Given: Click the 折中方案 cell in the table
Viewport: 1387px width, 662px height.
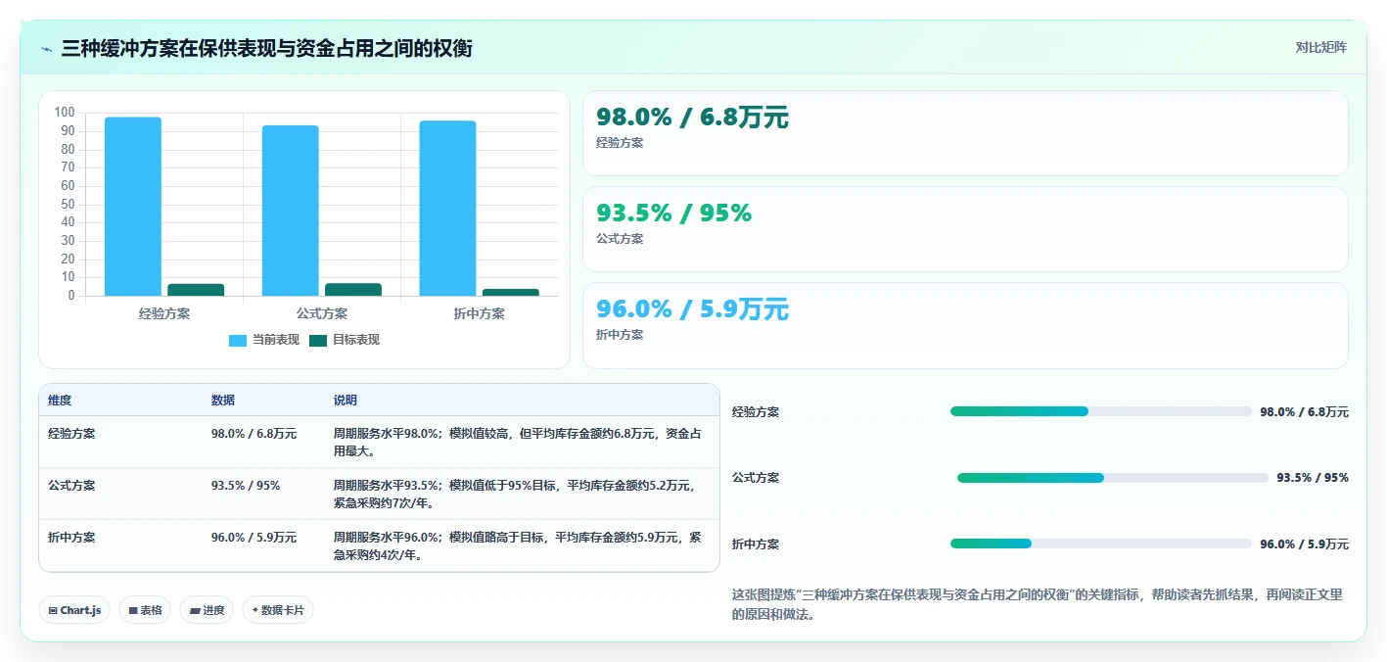Looking at the screenshot, I should pos(71,537).
